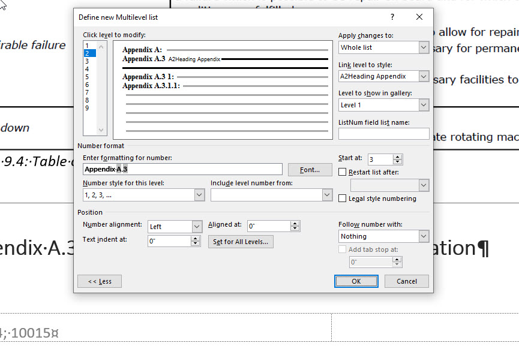
Task: Click the Appendix A: preview line
Action: [225, 50]
